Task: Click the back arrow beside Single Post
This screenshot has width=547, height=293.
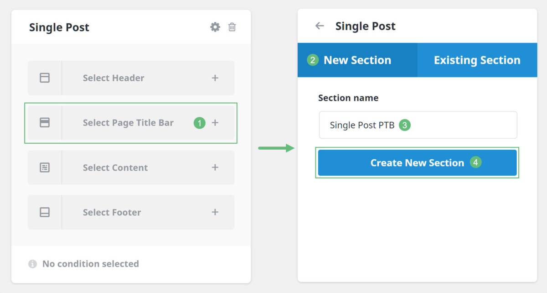Action: [319, 26]
